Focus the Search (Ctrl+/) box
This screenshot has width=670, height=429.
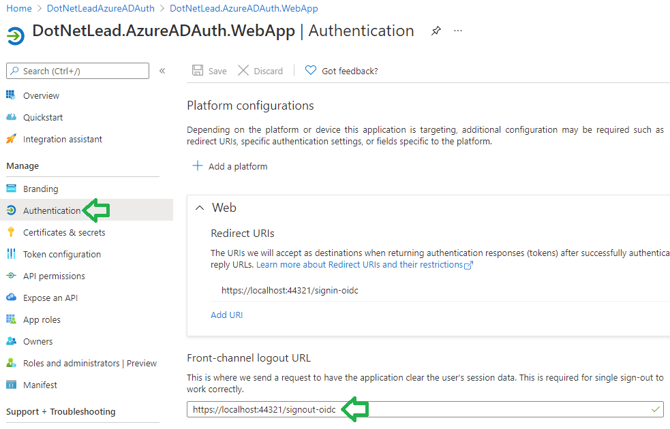coord(78,71)
